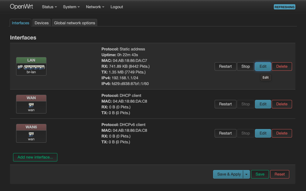This screenshot has height=191, width=306.
Task: Click LAN RX 741.89 KB value
Action: (129, 67)
